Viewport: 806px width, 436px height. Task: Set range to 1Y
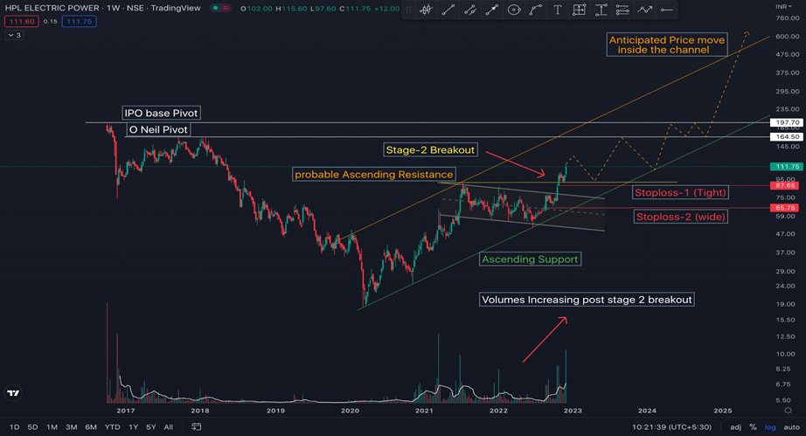[x=133, y=426]
